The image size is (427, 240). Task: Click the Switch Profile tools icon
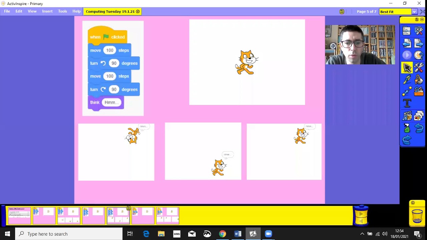click(x=419, y=31)
